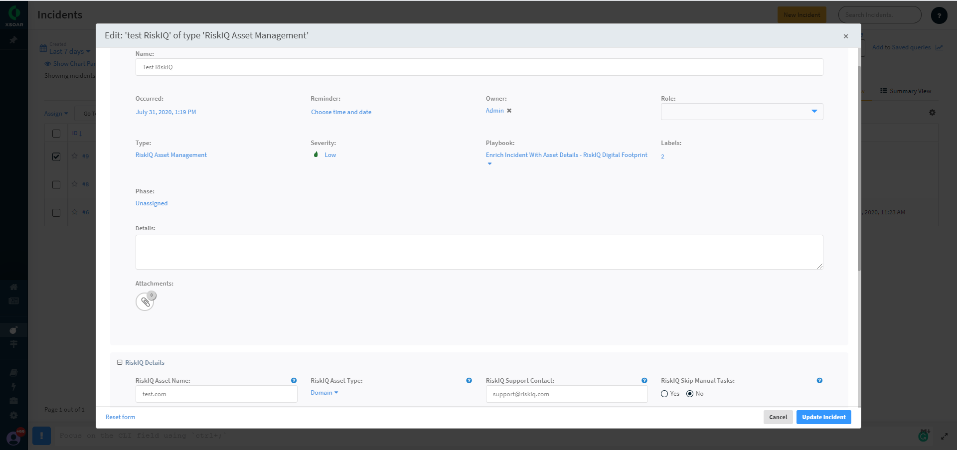Open table settings gear icon on incidents page
The width and height of the screenshot is (957, 450).
tap(932, 113)
